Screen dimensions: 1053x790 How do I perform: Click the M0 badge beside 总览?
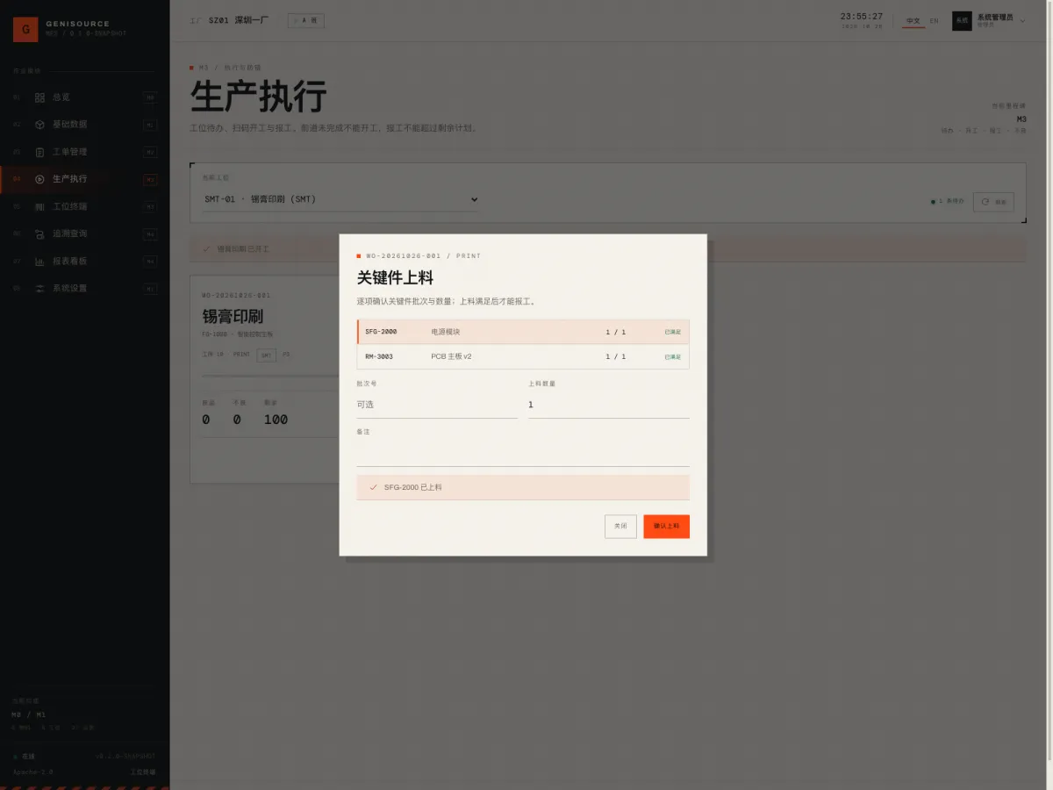[151, 97]
